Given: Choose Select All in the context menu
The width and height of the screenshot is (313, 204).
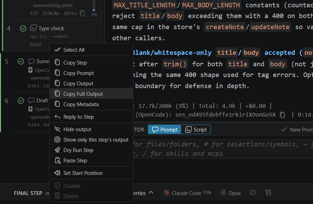Looking at the screenshot, I should point(91,50).
